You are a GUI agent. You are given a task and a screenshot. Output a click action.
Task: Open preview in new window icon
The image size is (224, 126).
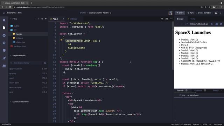click(x=221, y=24)
